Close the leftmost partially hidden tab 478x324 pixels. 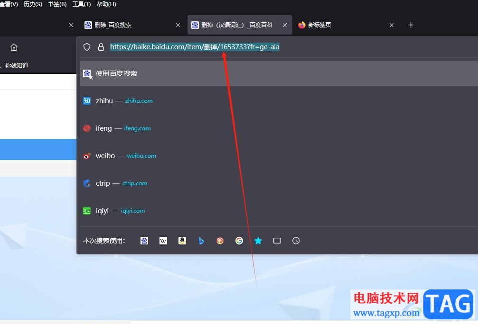(x=71, y=25)
